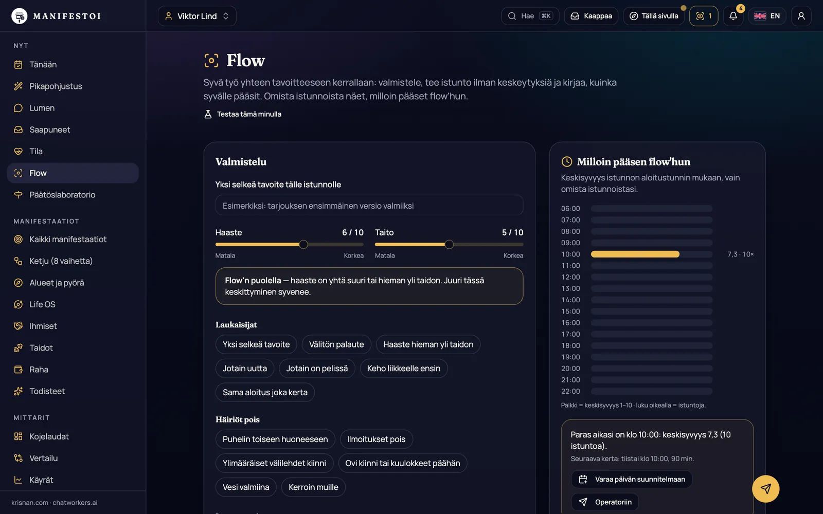
Task: Open Raha in the sidebar
Action: (x=73, y=370)
